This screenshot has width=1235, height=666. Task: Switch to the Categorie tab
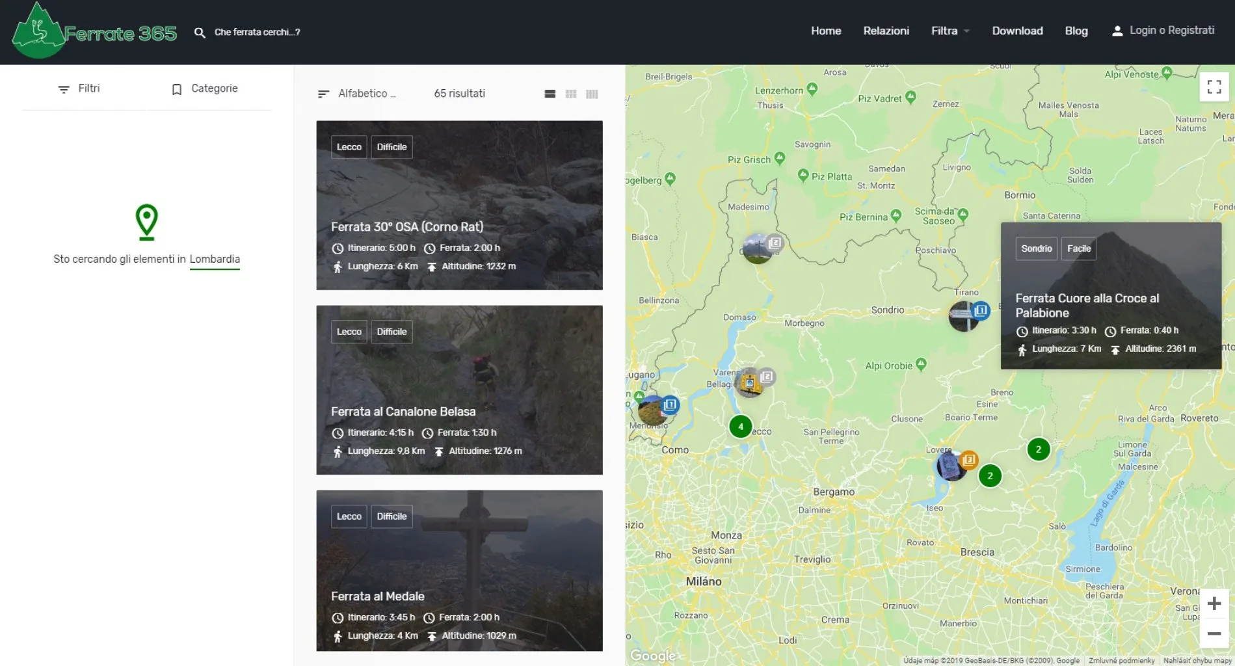[204, 88]
